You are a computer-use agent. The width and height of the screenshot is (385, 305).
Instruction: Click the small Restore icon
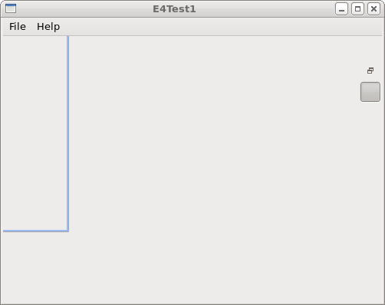(x=370, y=71)
